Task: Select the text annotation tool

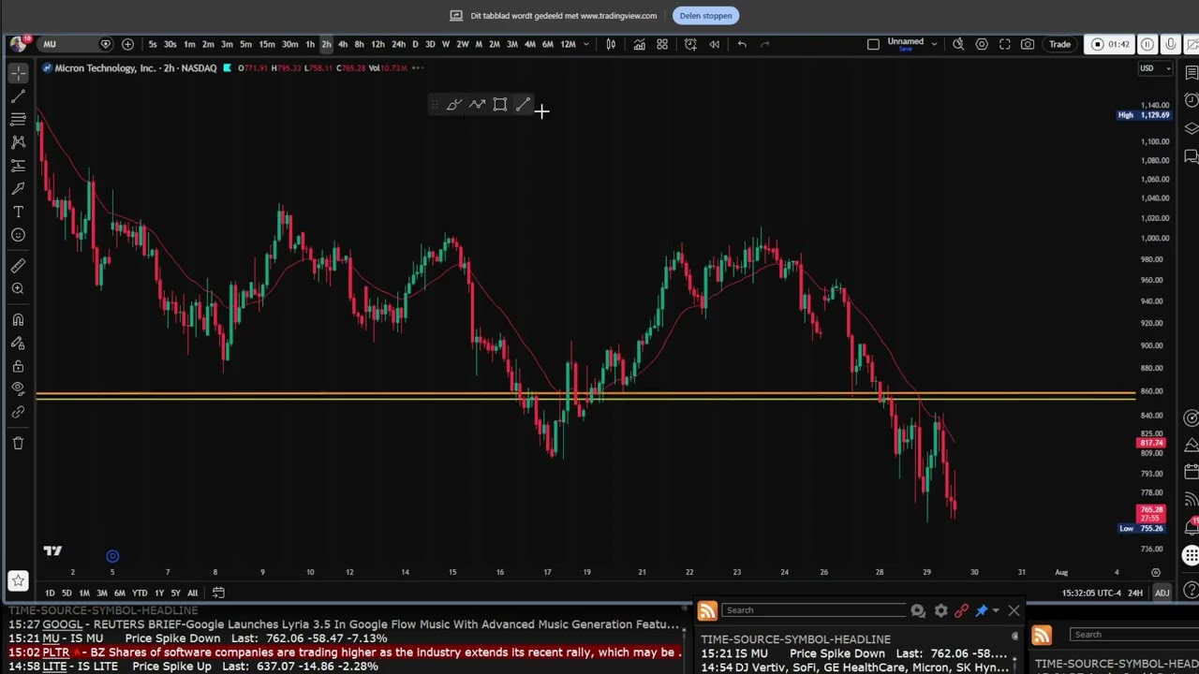Action: coord(18,212)
